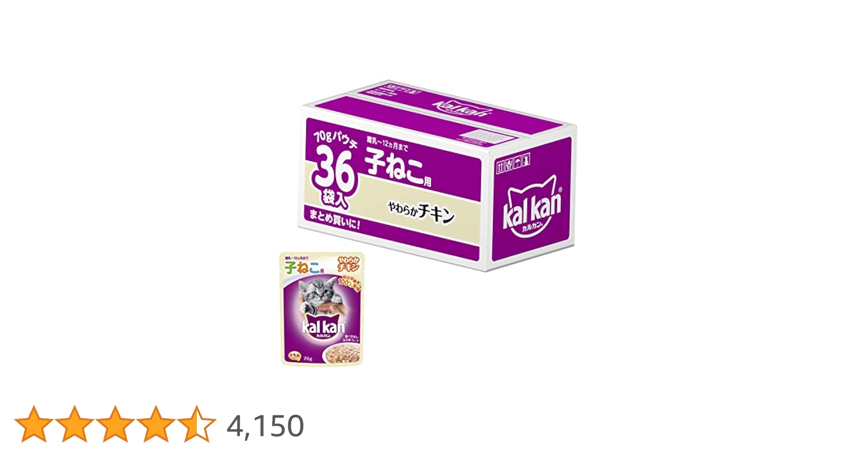Click the Kal Kan logo on box top
The height and width of the screenshot is (452, 864).
[460, 108]
